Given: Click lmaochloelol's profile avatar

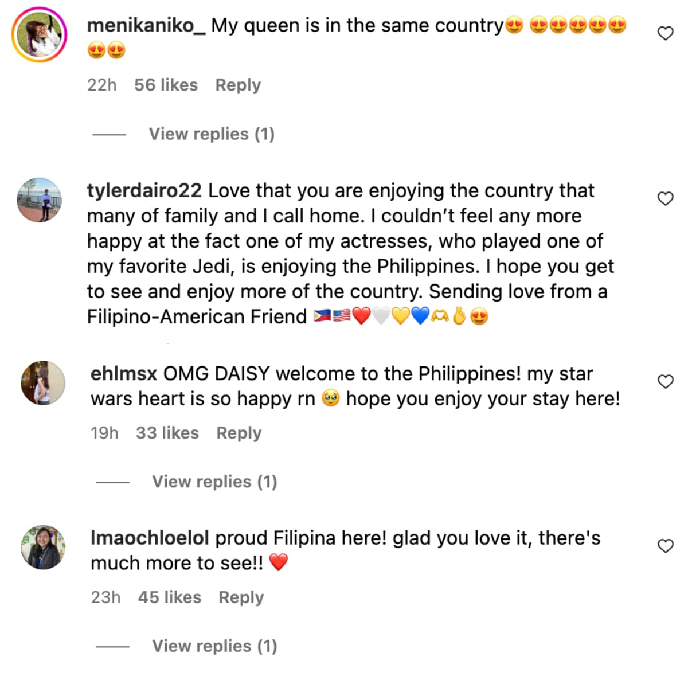Looking at the screenshot, I should point(43,547).
